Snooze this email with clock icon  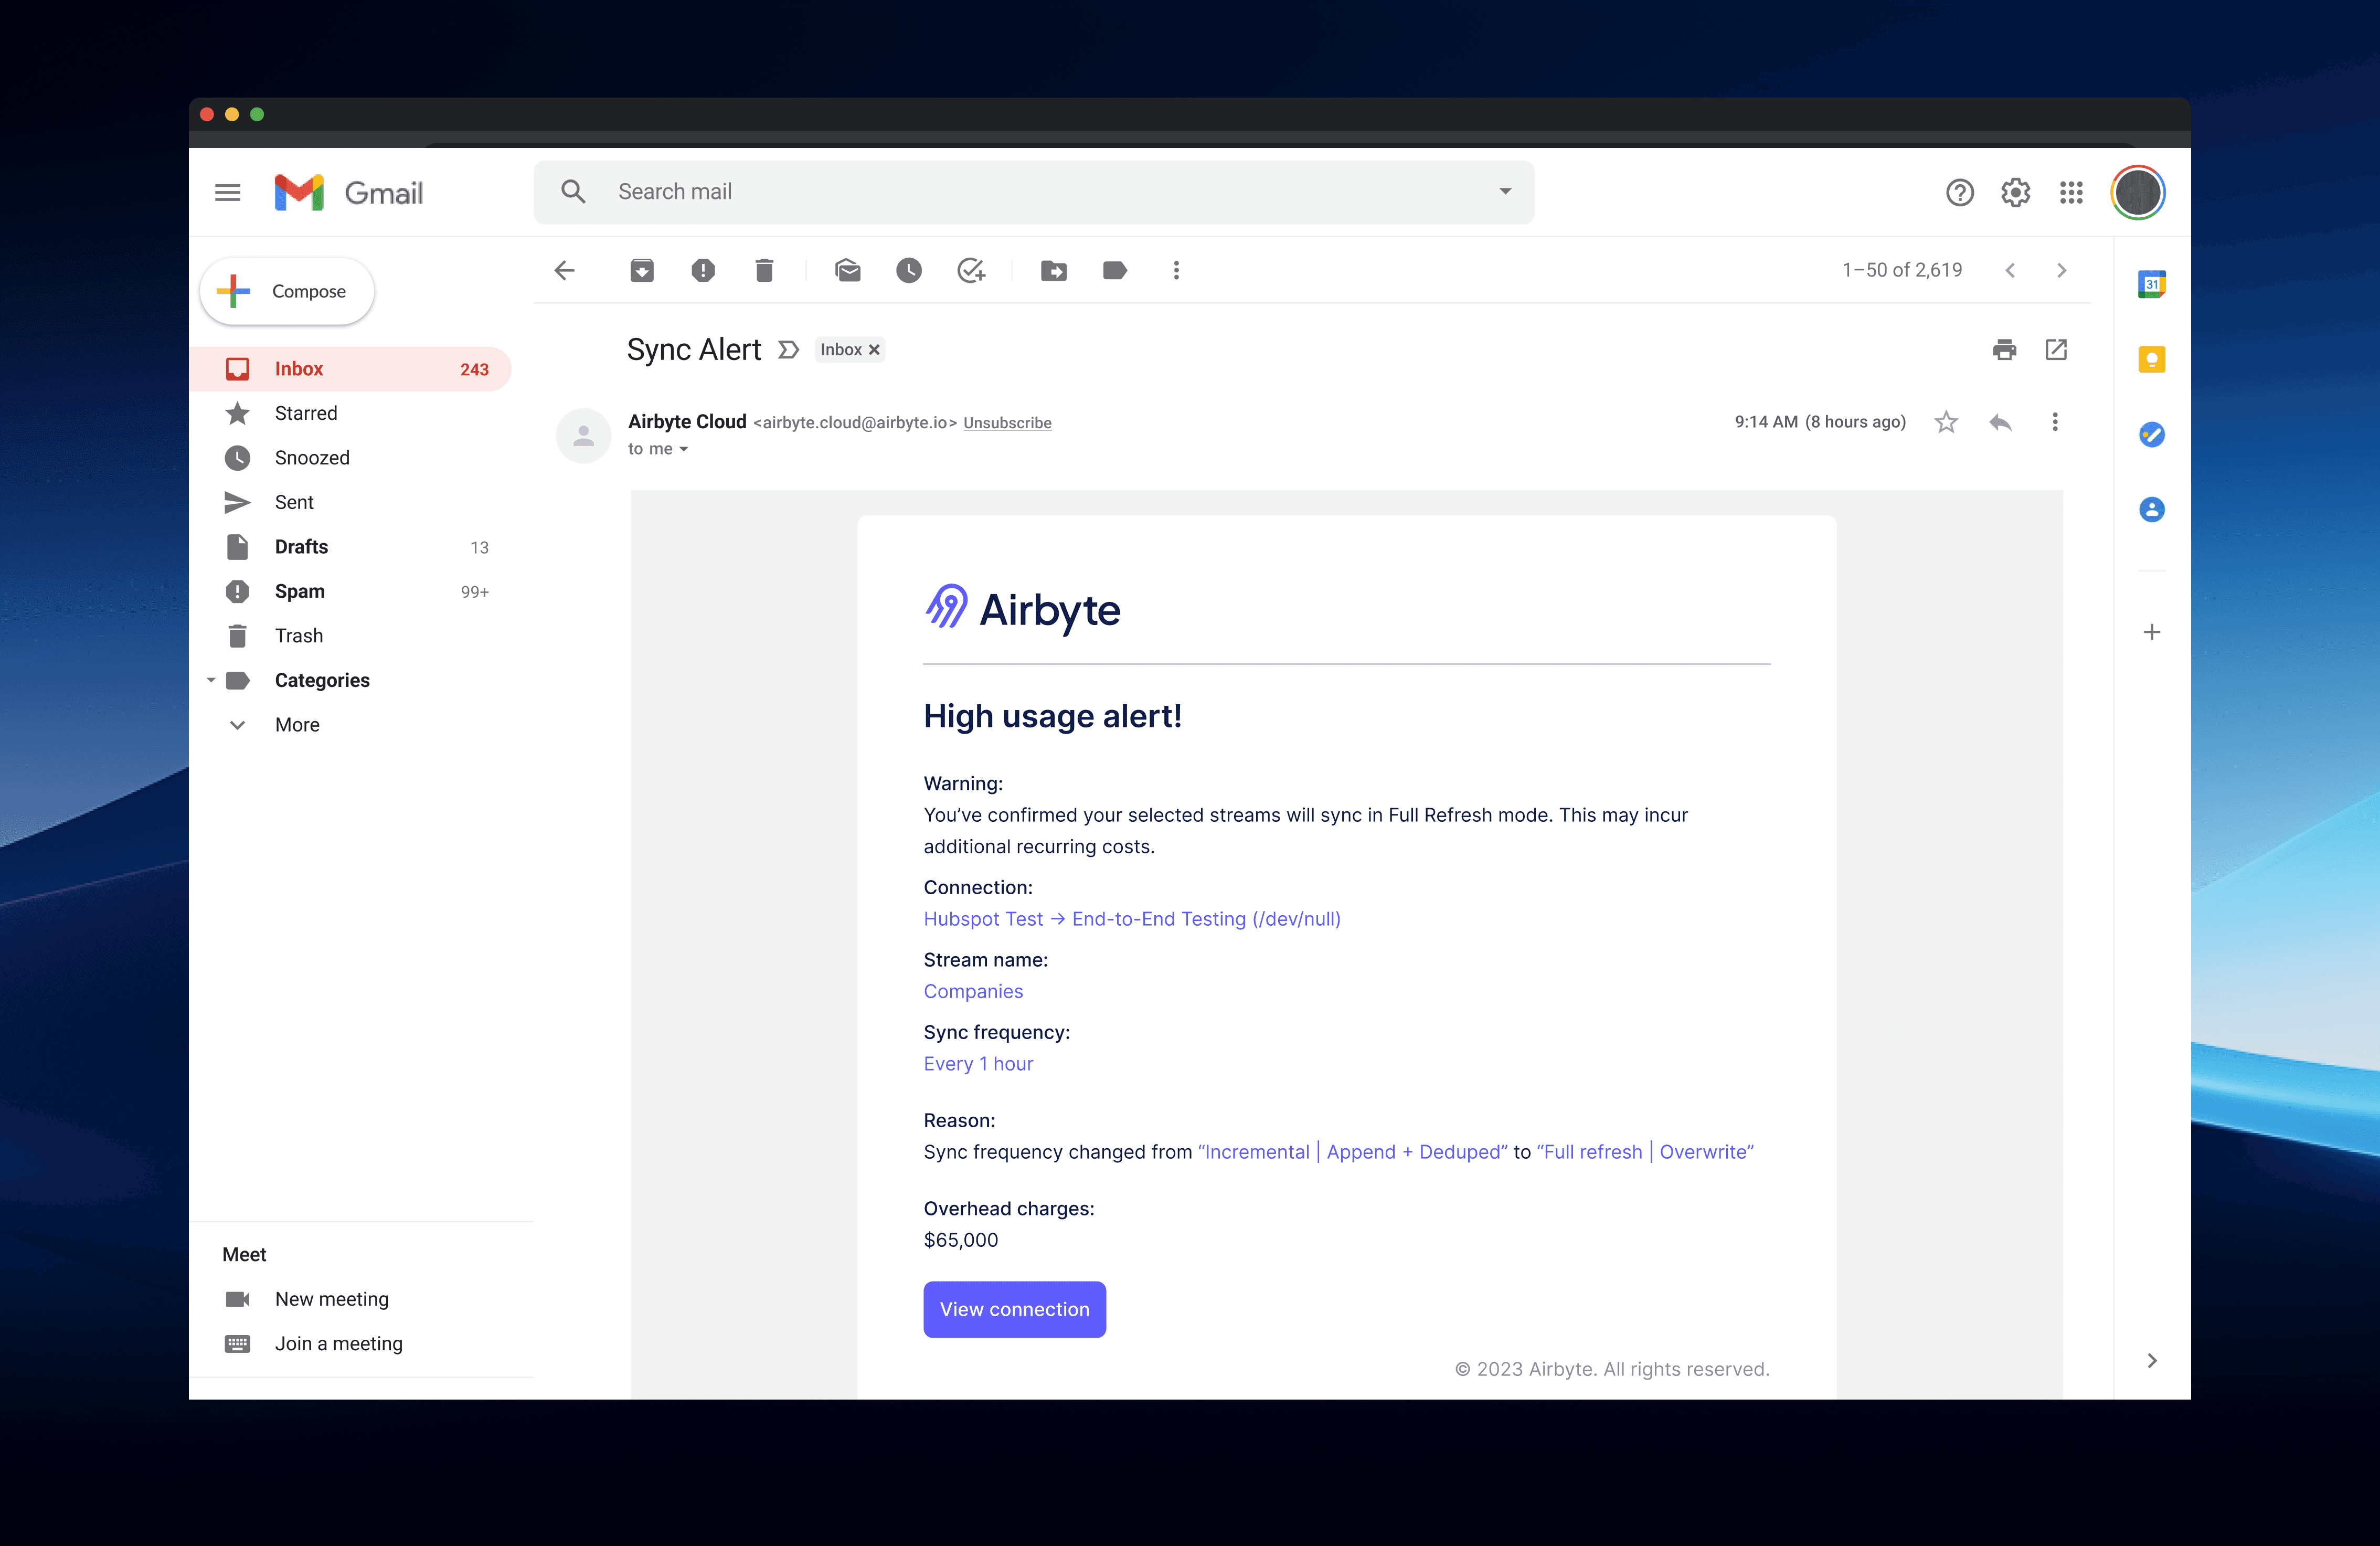coord(908,270)
